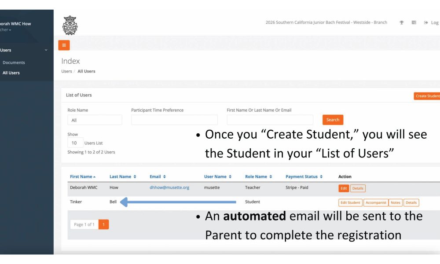
Task: Open Documents in the sidebar
Action: [14, 62]
